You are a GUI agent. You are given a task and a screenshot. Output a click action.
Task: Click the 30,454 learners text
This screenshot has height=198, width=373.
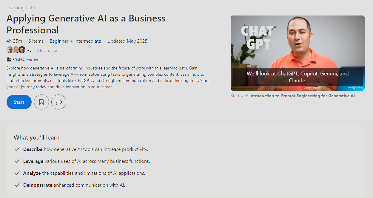pos(26,60)
